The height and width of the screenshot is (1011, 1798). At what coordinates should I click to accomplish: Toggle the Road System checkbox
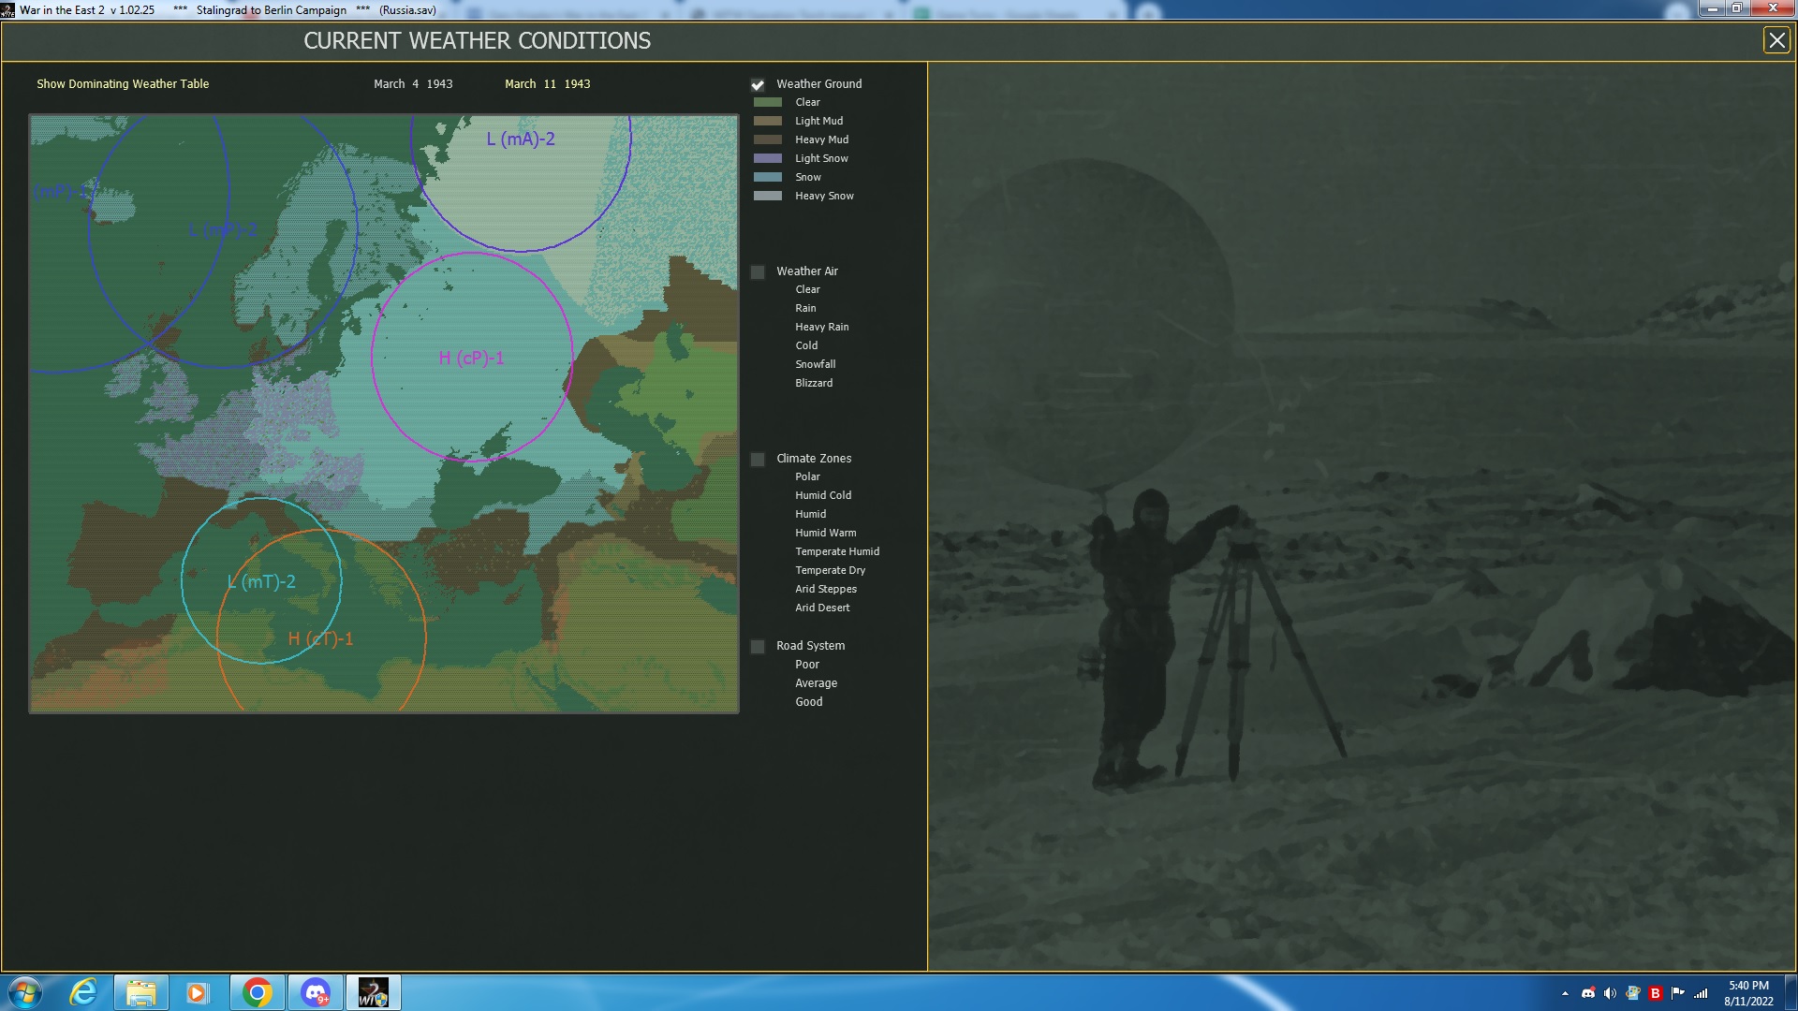pyautogui.click(x=758, y=647)
